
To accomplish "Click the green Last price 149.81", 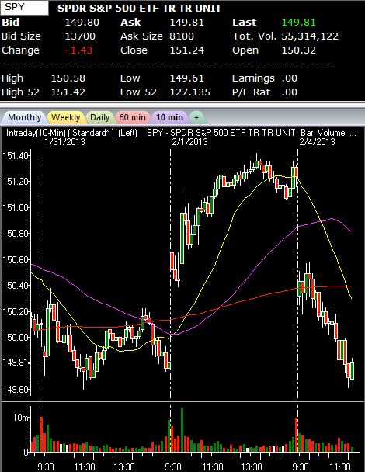I will pos(298,23).
